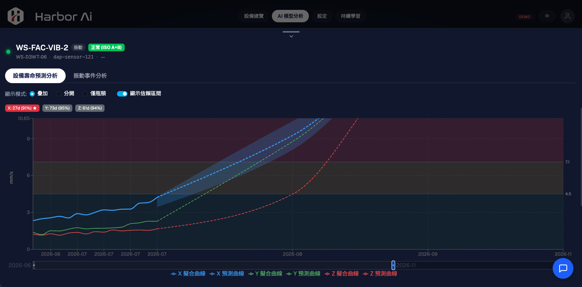Click the X: 27d (91%) badge
Screen dimensions: 582x287
22,108
